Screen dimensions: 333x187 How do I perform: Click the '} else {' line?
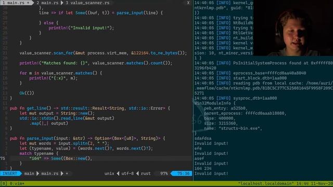point(48,23)
